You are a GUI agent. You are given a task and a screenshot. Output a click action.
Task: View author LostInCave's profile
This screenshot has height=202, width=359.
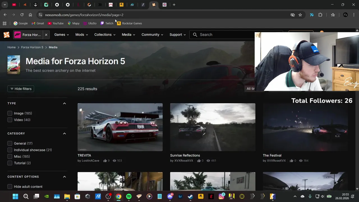pos(90,161)
